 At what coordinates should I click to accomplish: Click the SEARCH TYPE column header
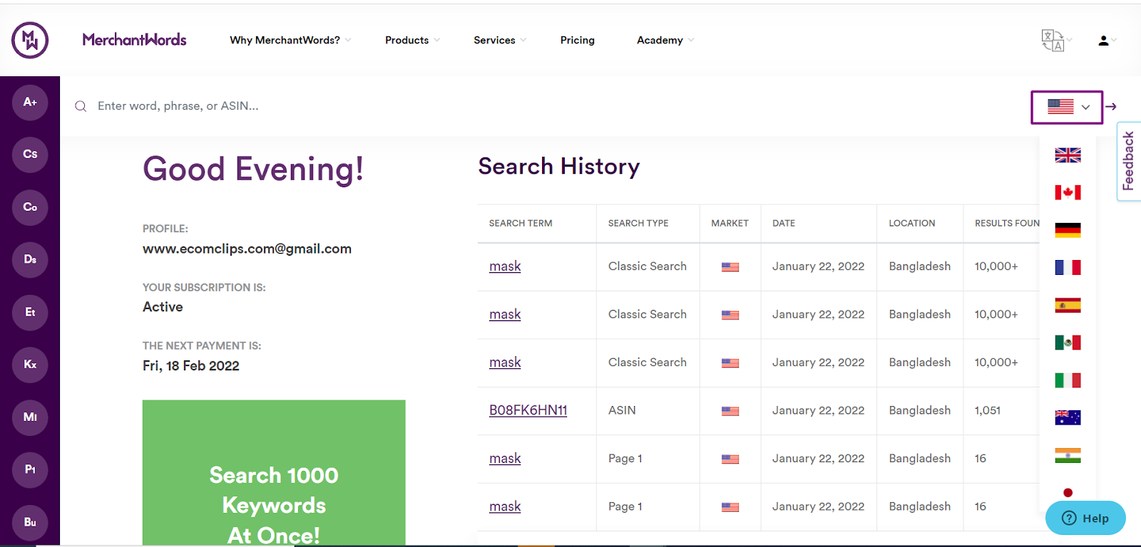click(x=638, y=224)
